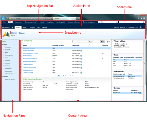Click the browser forward arrow button

7,18
